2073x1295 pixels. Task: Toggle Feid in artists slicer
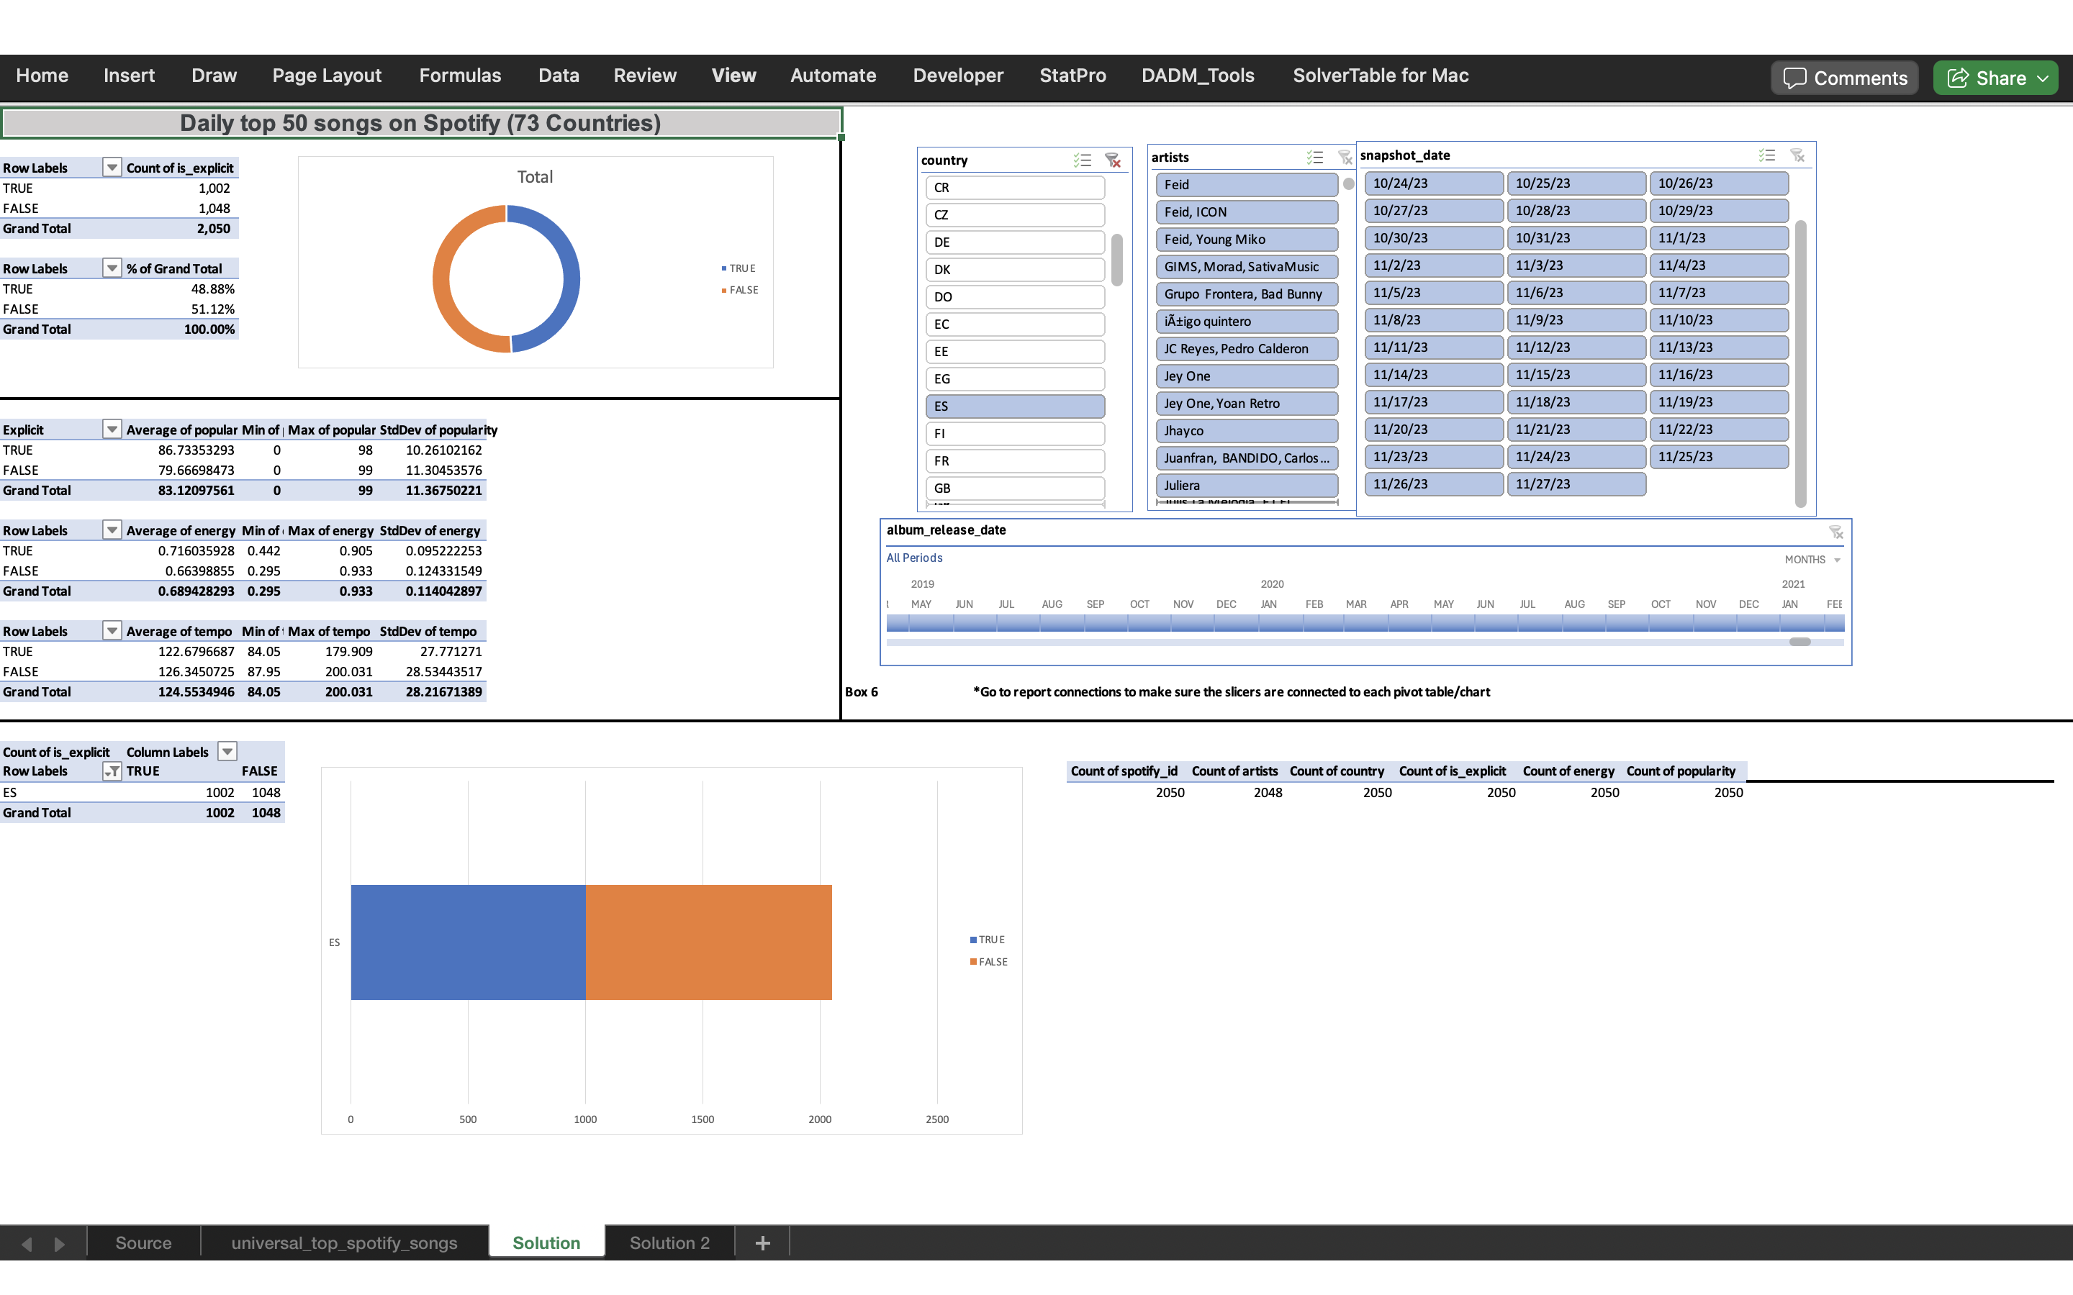click(1247, 184)
